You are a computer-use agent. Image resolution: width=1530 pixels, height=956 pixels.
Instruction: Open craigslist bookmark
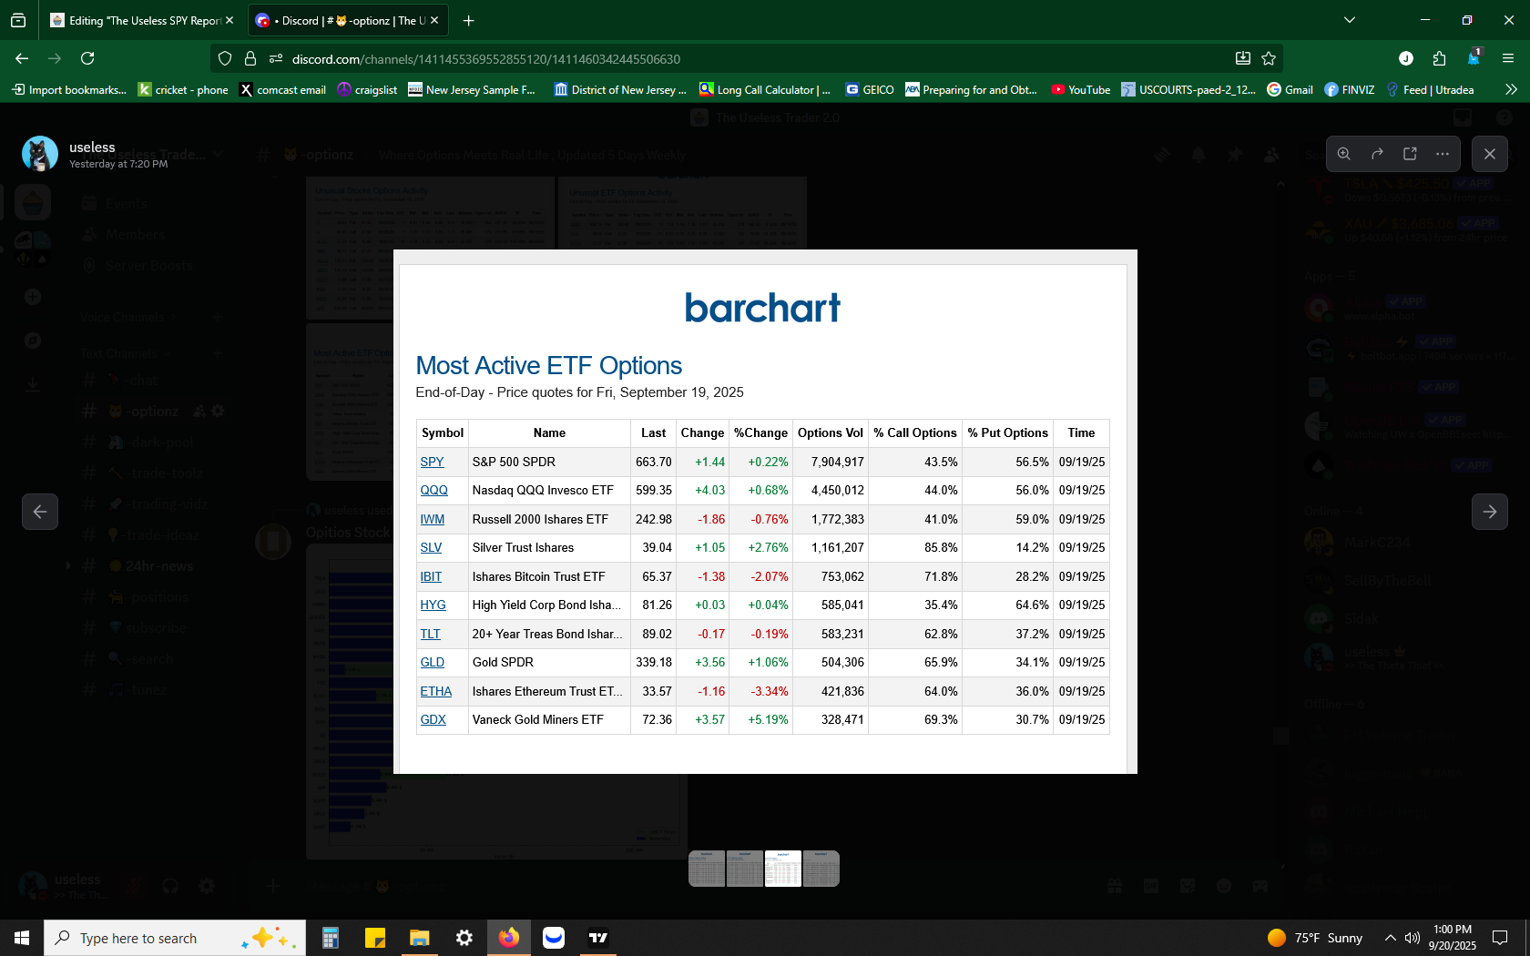click(x=367, y=89)
